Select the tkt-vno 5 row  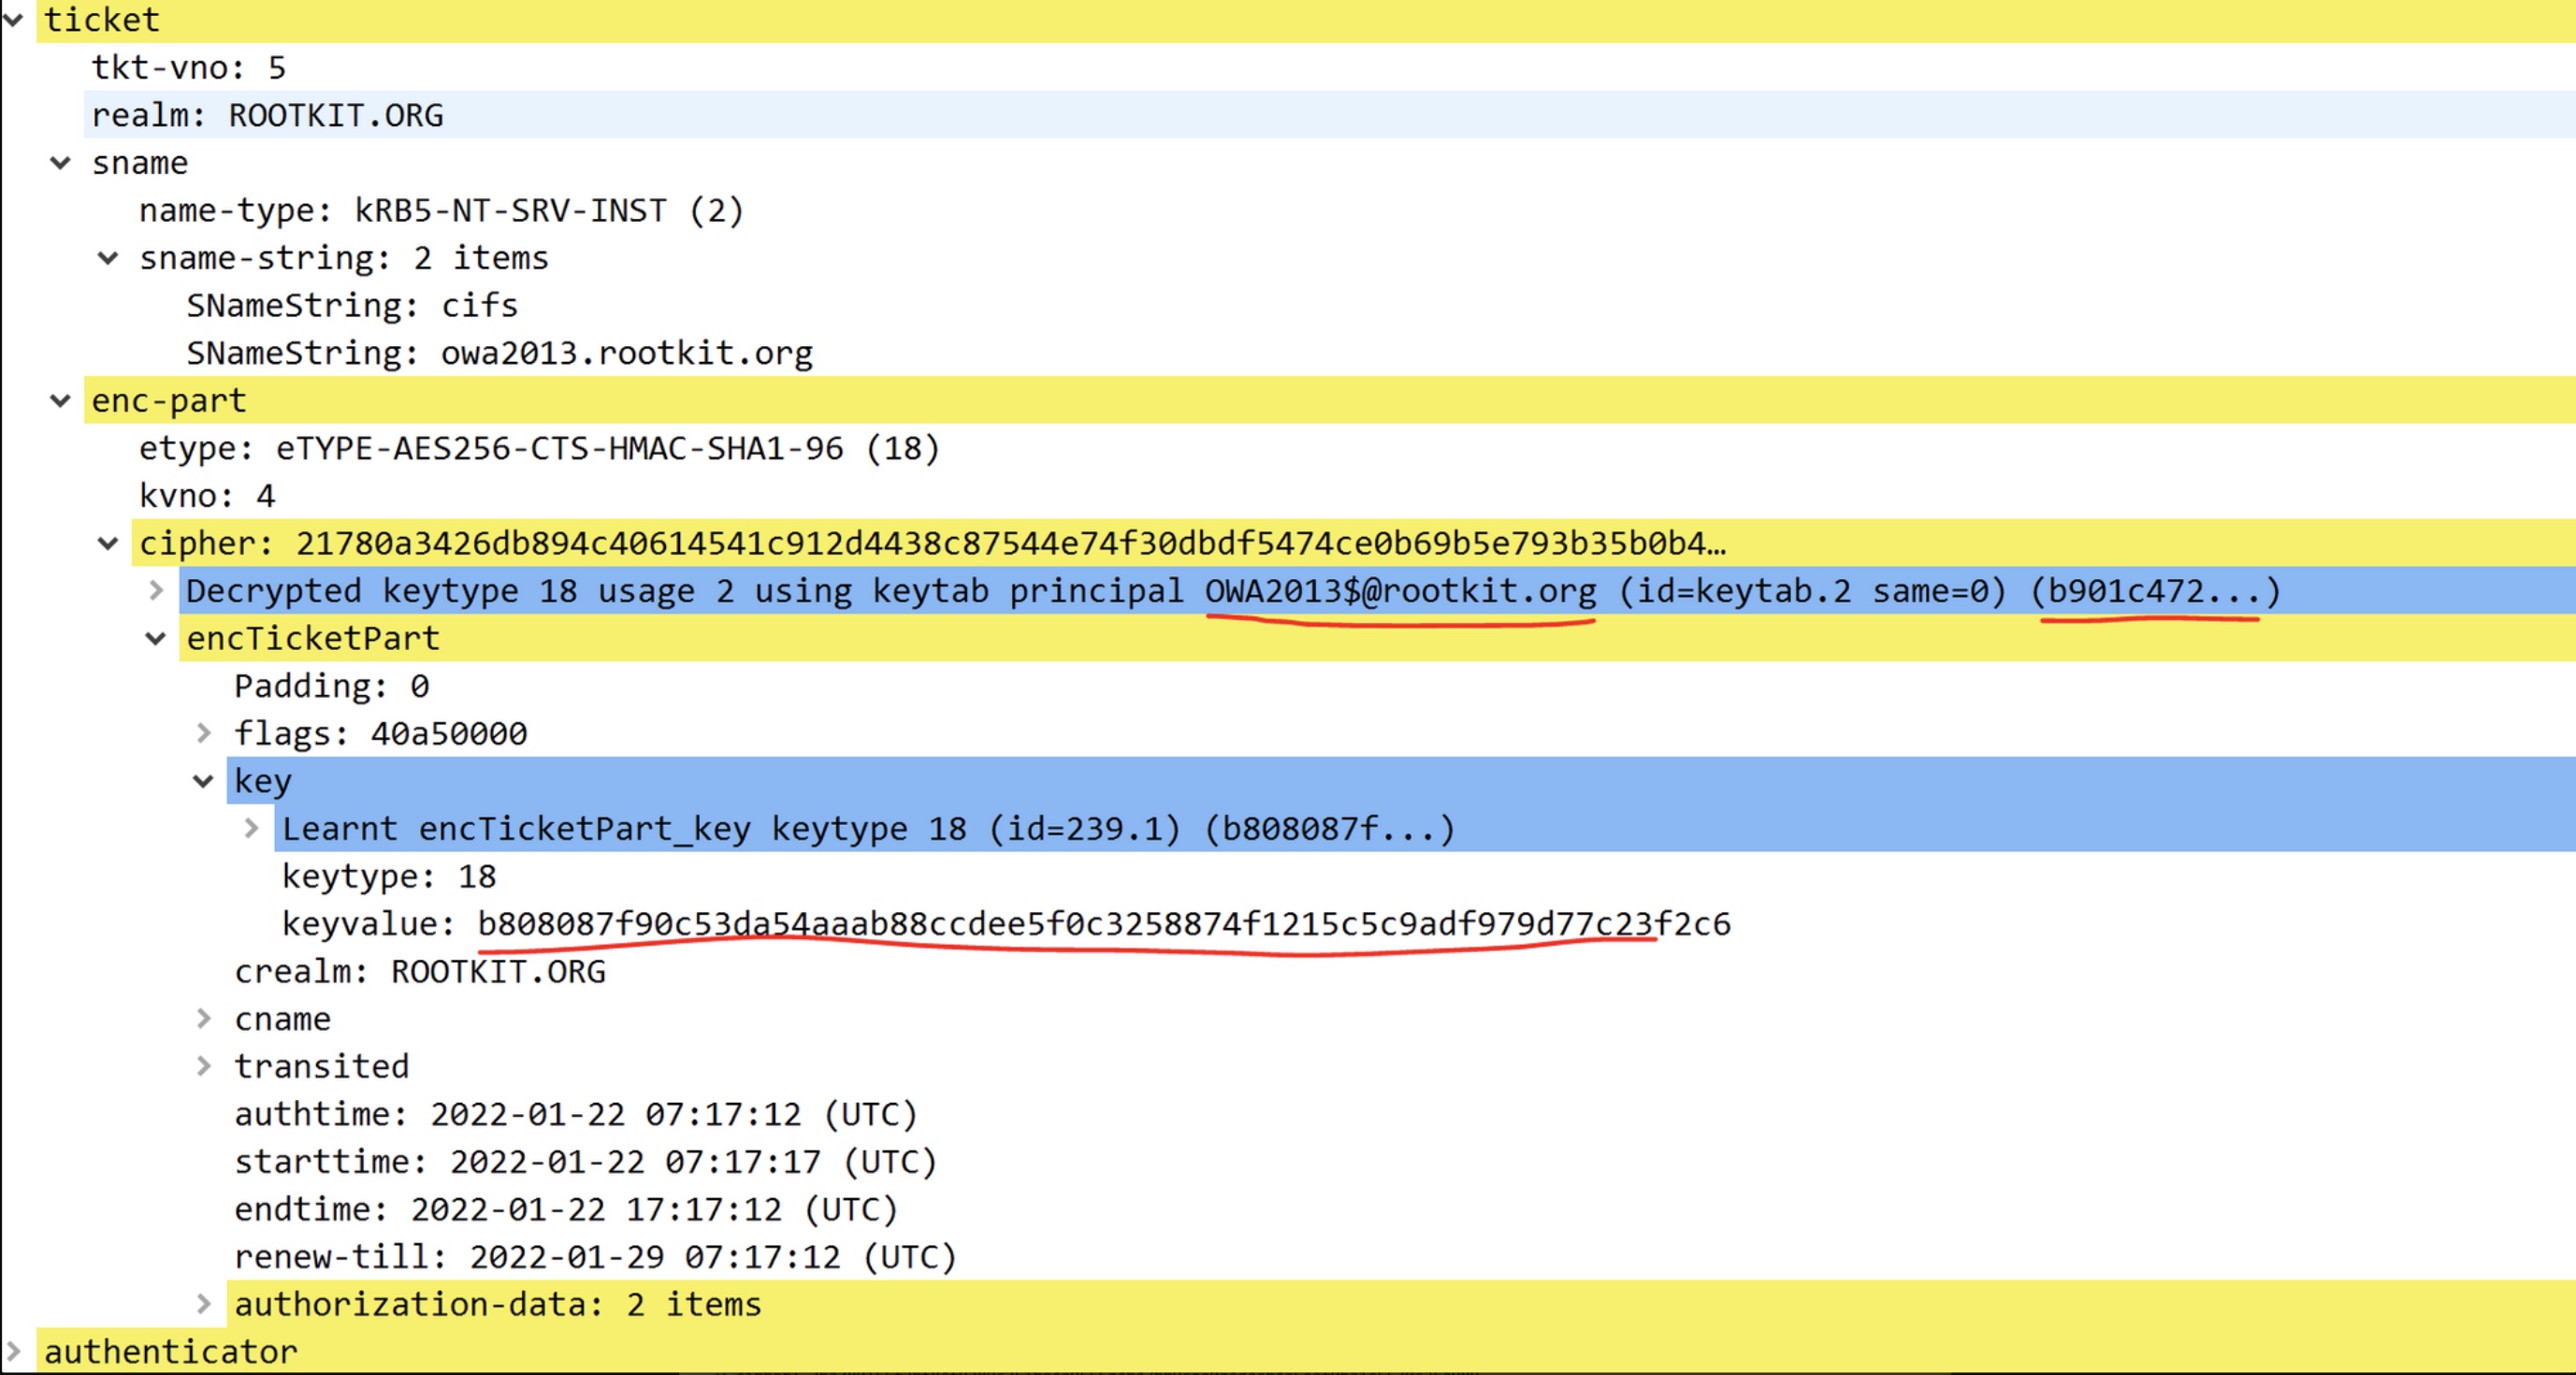pos(189,68)
